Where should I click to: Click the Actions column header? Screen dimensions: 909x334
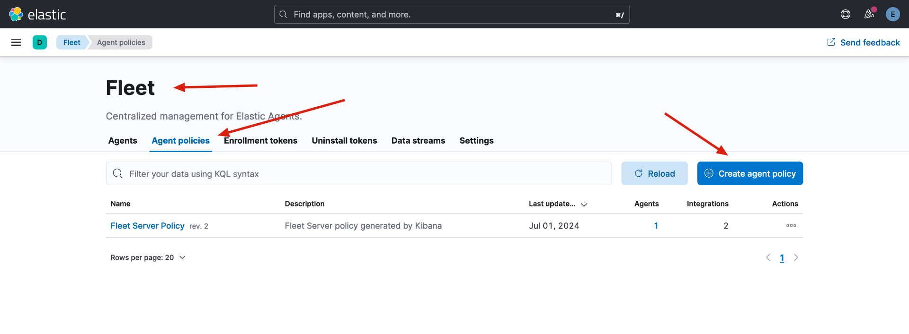(785, 204)
